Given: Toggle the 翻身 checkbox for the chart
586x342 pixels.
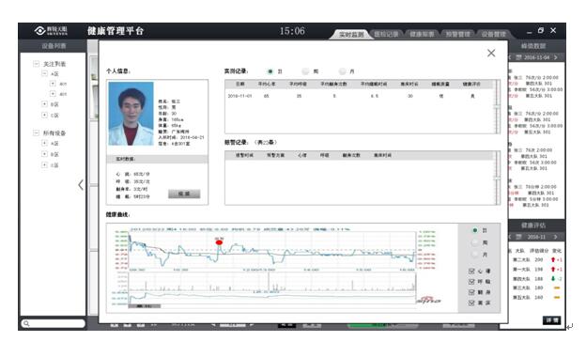Looking at the screenshot, I should (471, 292).
